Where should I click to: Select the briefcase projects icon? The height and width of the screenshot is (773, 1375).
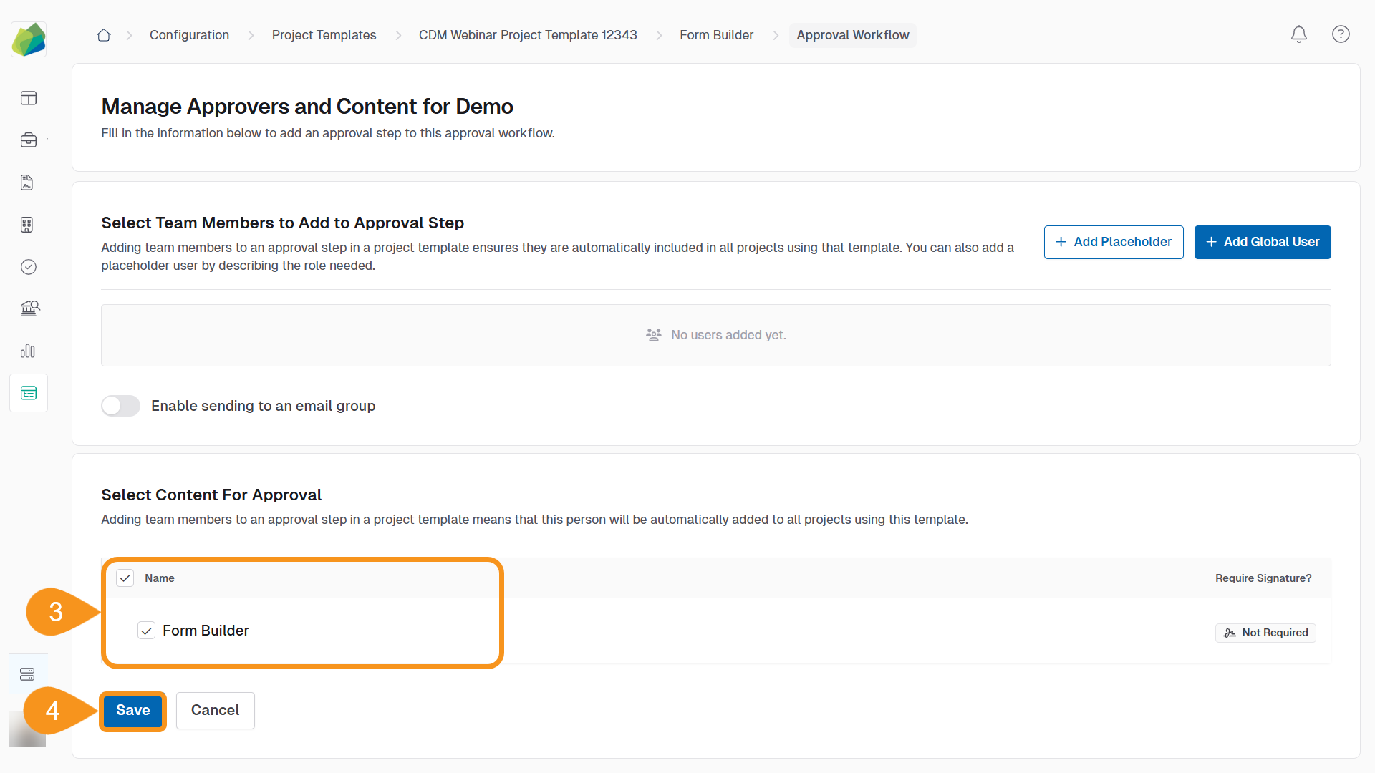coord(28,140)
